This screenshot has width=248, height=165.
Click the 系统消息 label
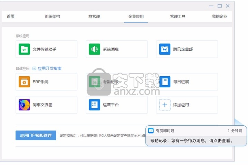[111, 49]
